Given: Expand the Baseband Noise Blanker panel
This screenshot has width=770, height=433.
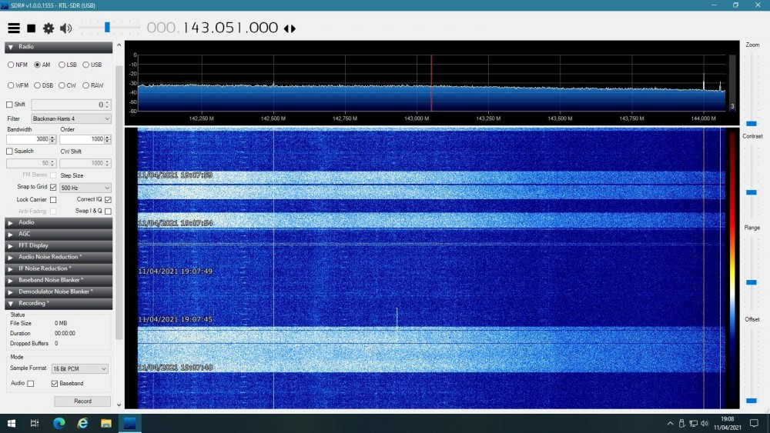Looking at the screenshot, I should 59,280.
